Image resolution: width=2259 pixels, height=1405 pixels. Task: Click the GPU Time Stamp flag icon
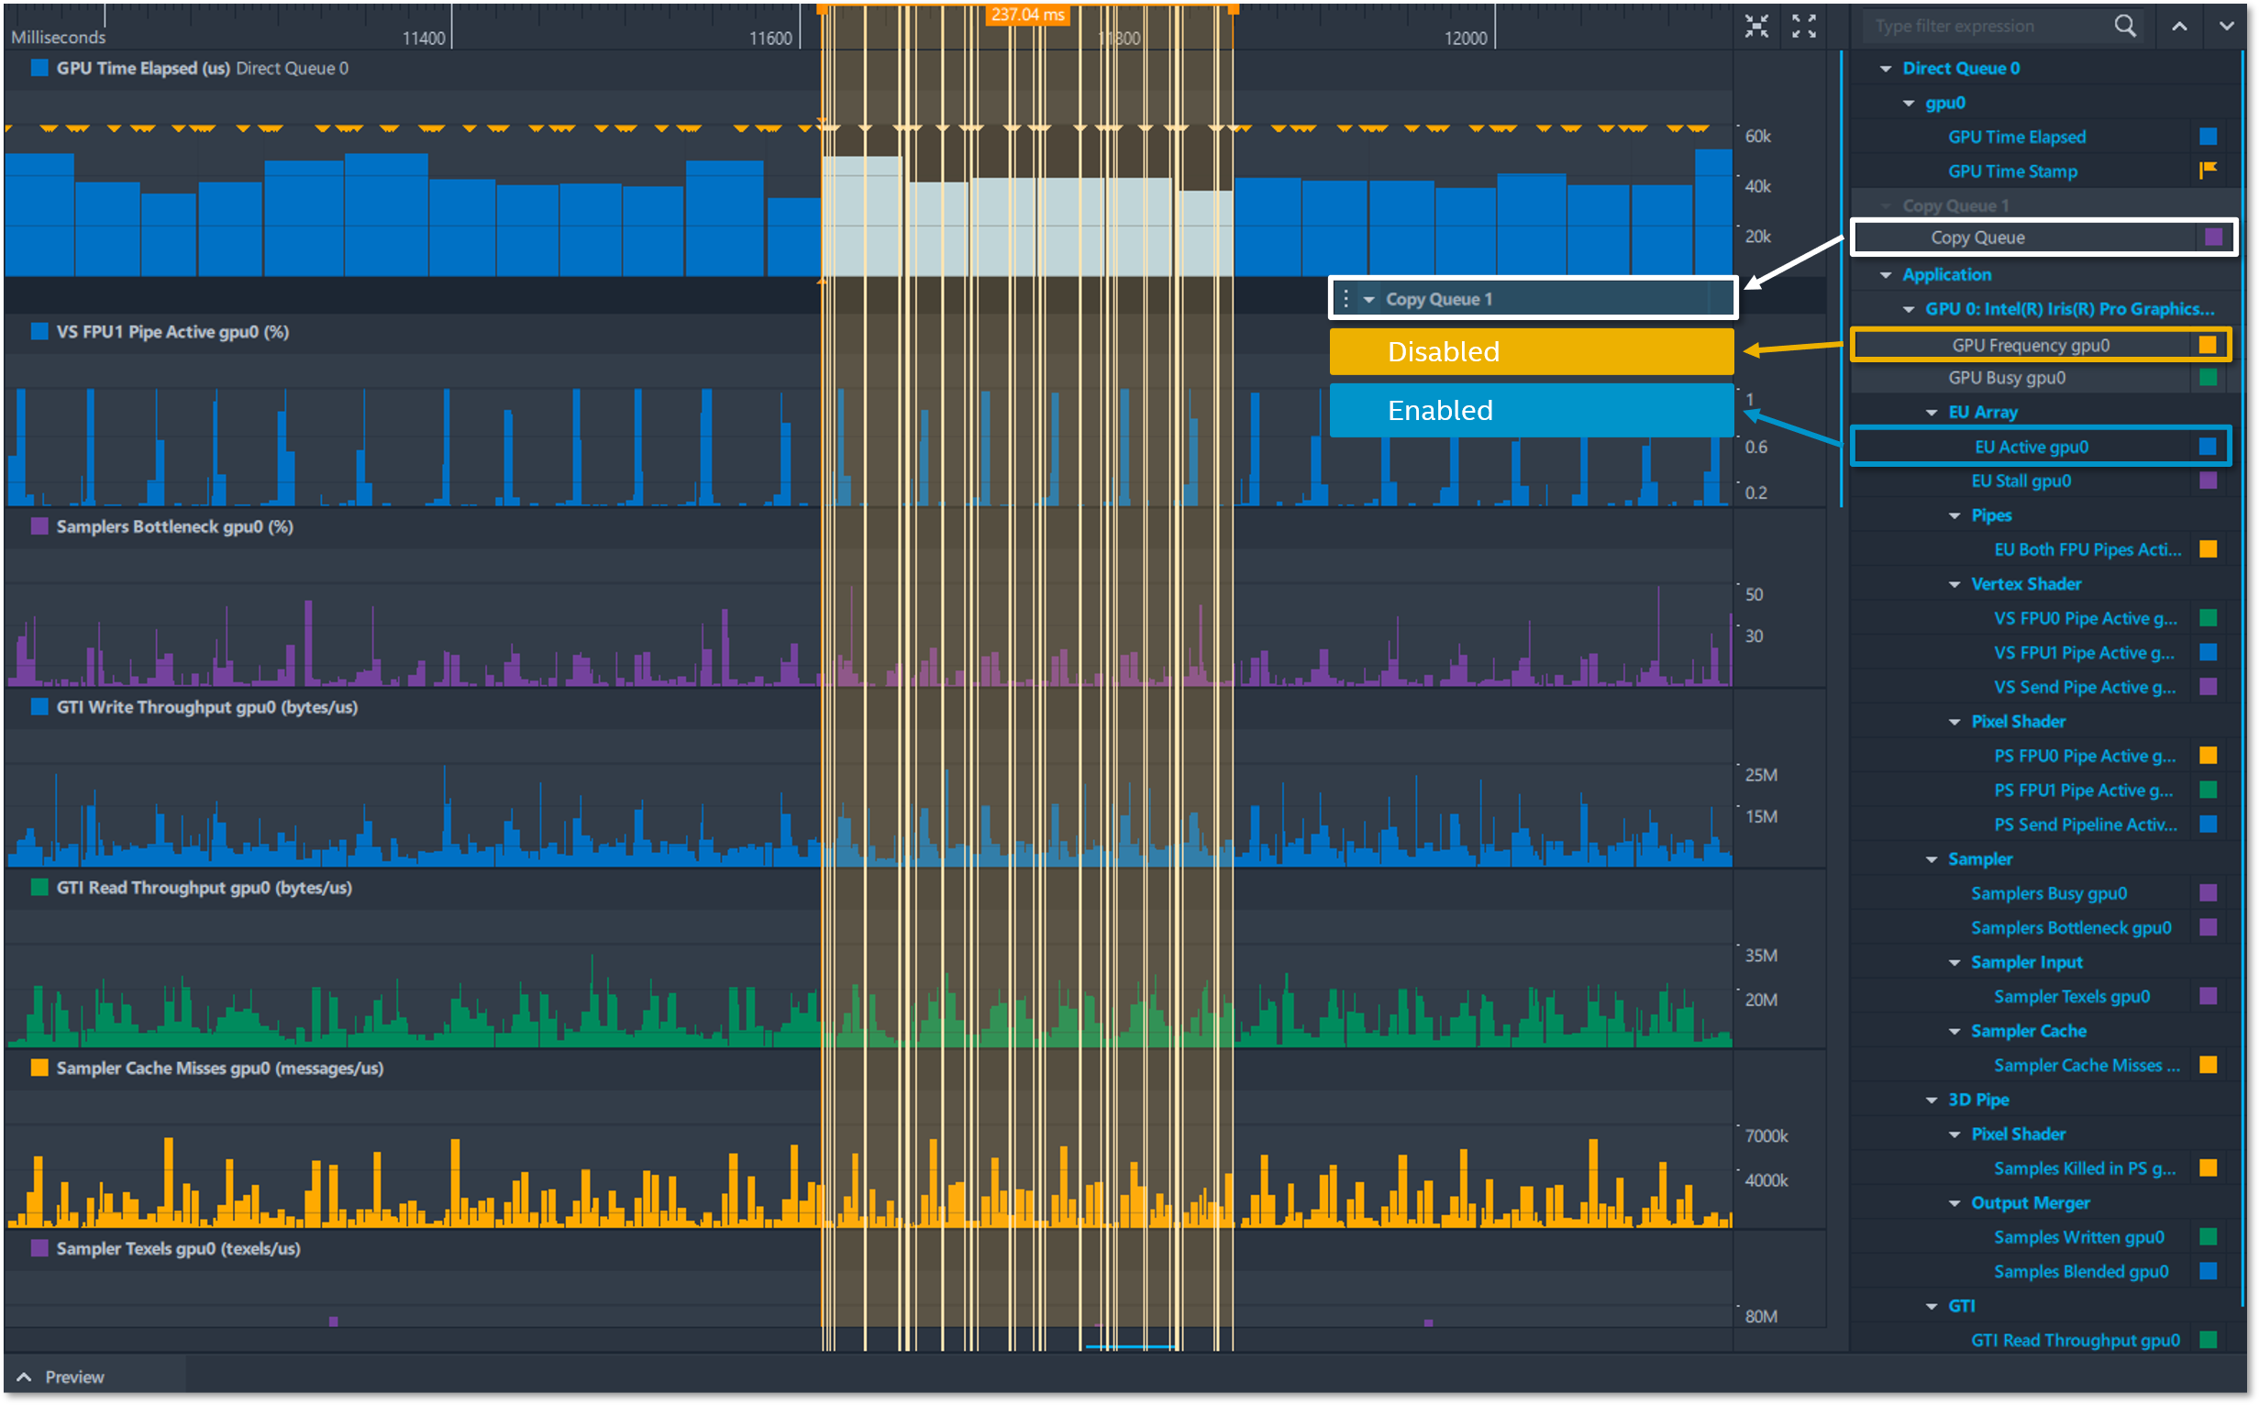tap(2208, 170)
